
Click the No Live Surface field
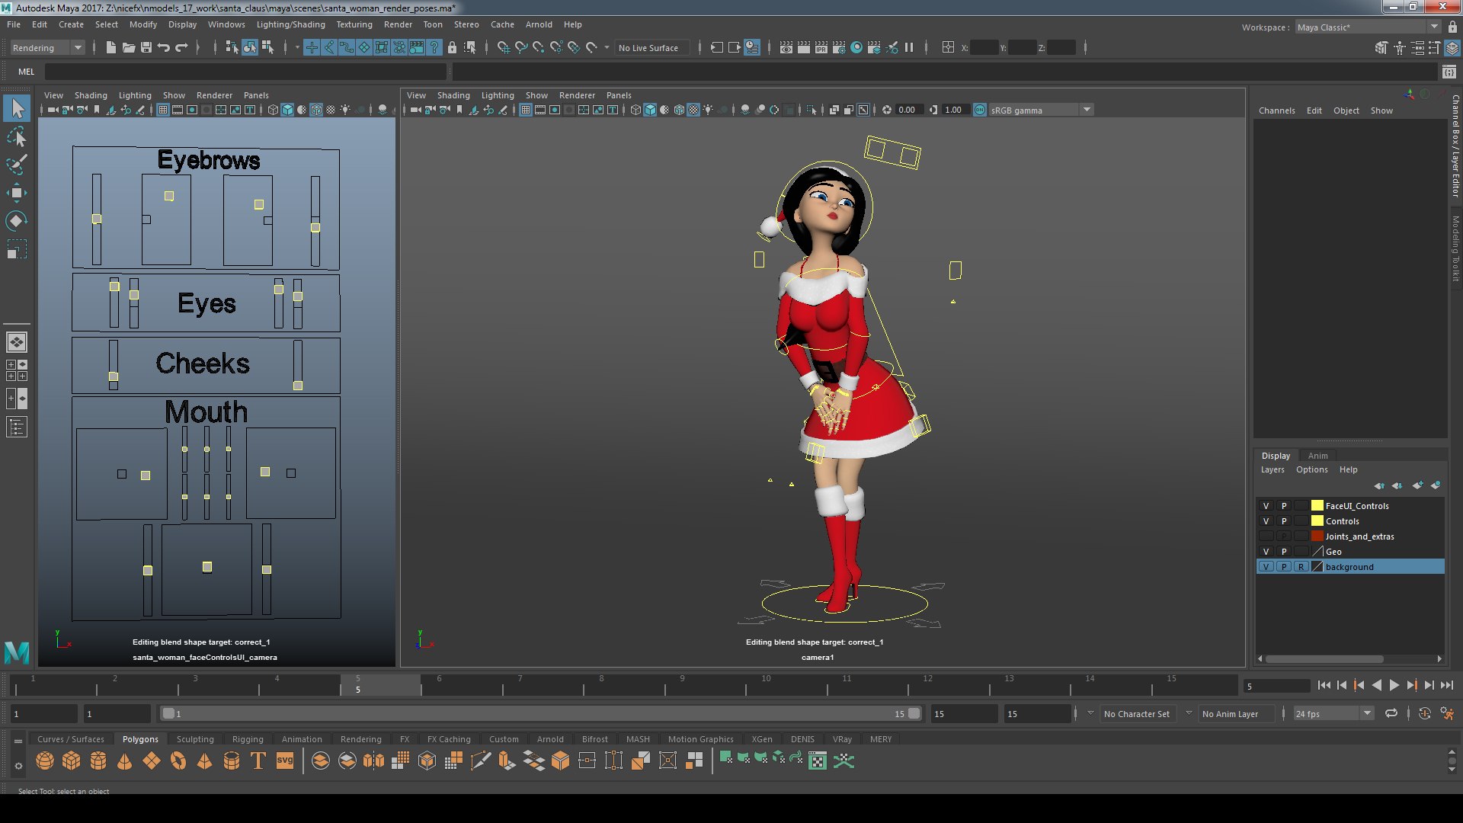click(x=652, y=48)
